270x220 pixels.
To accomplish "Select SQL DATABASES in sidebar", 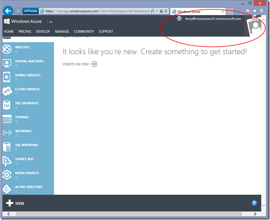I will point(27,103).
